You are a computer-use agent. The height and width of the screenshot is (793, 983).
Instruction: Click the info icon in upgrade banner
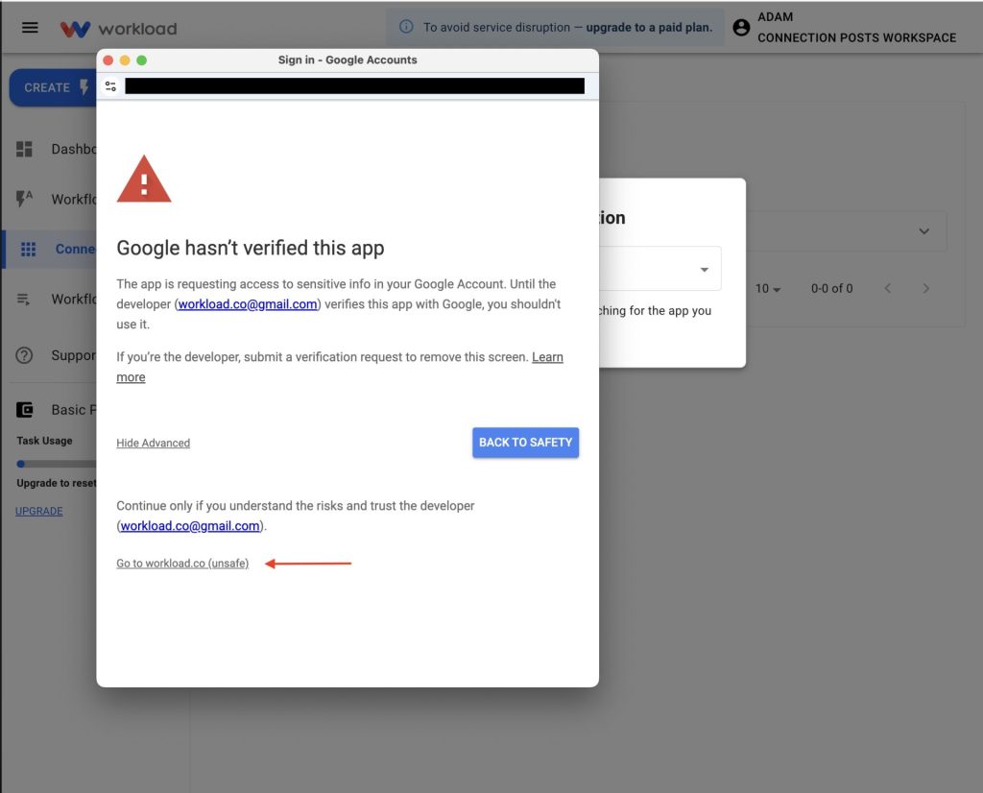(x=406, y=27)
